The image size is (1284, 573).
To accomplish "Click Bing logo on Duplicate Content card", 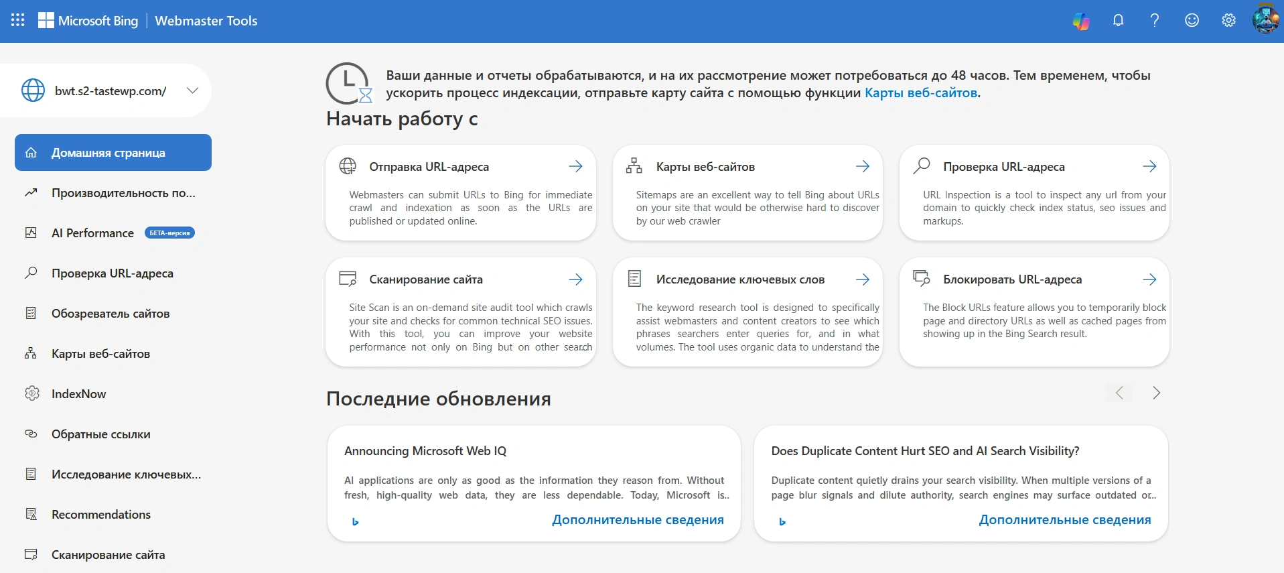I will click(782, 521).
